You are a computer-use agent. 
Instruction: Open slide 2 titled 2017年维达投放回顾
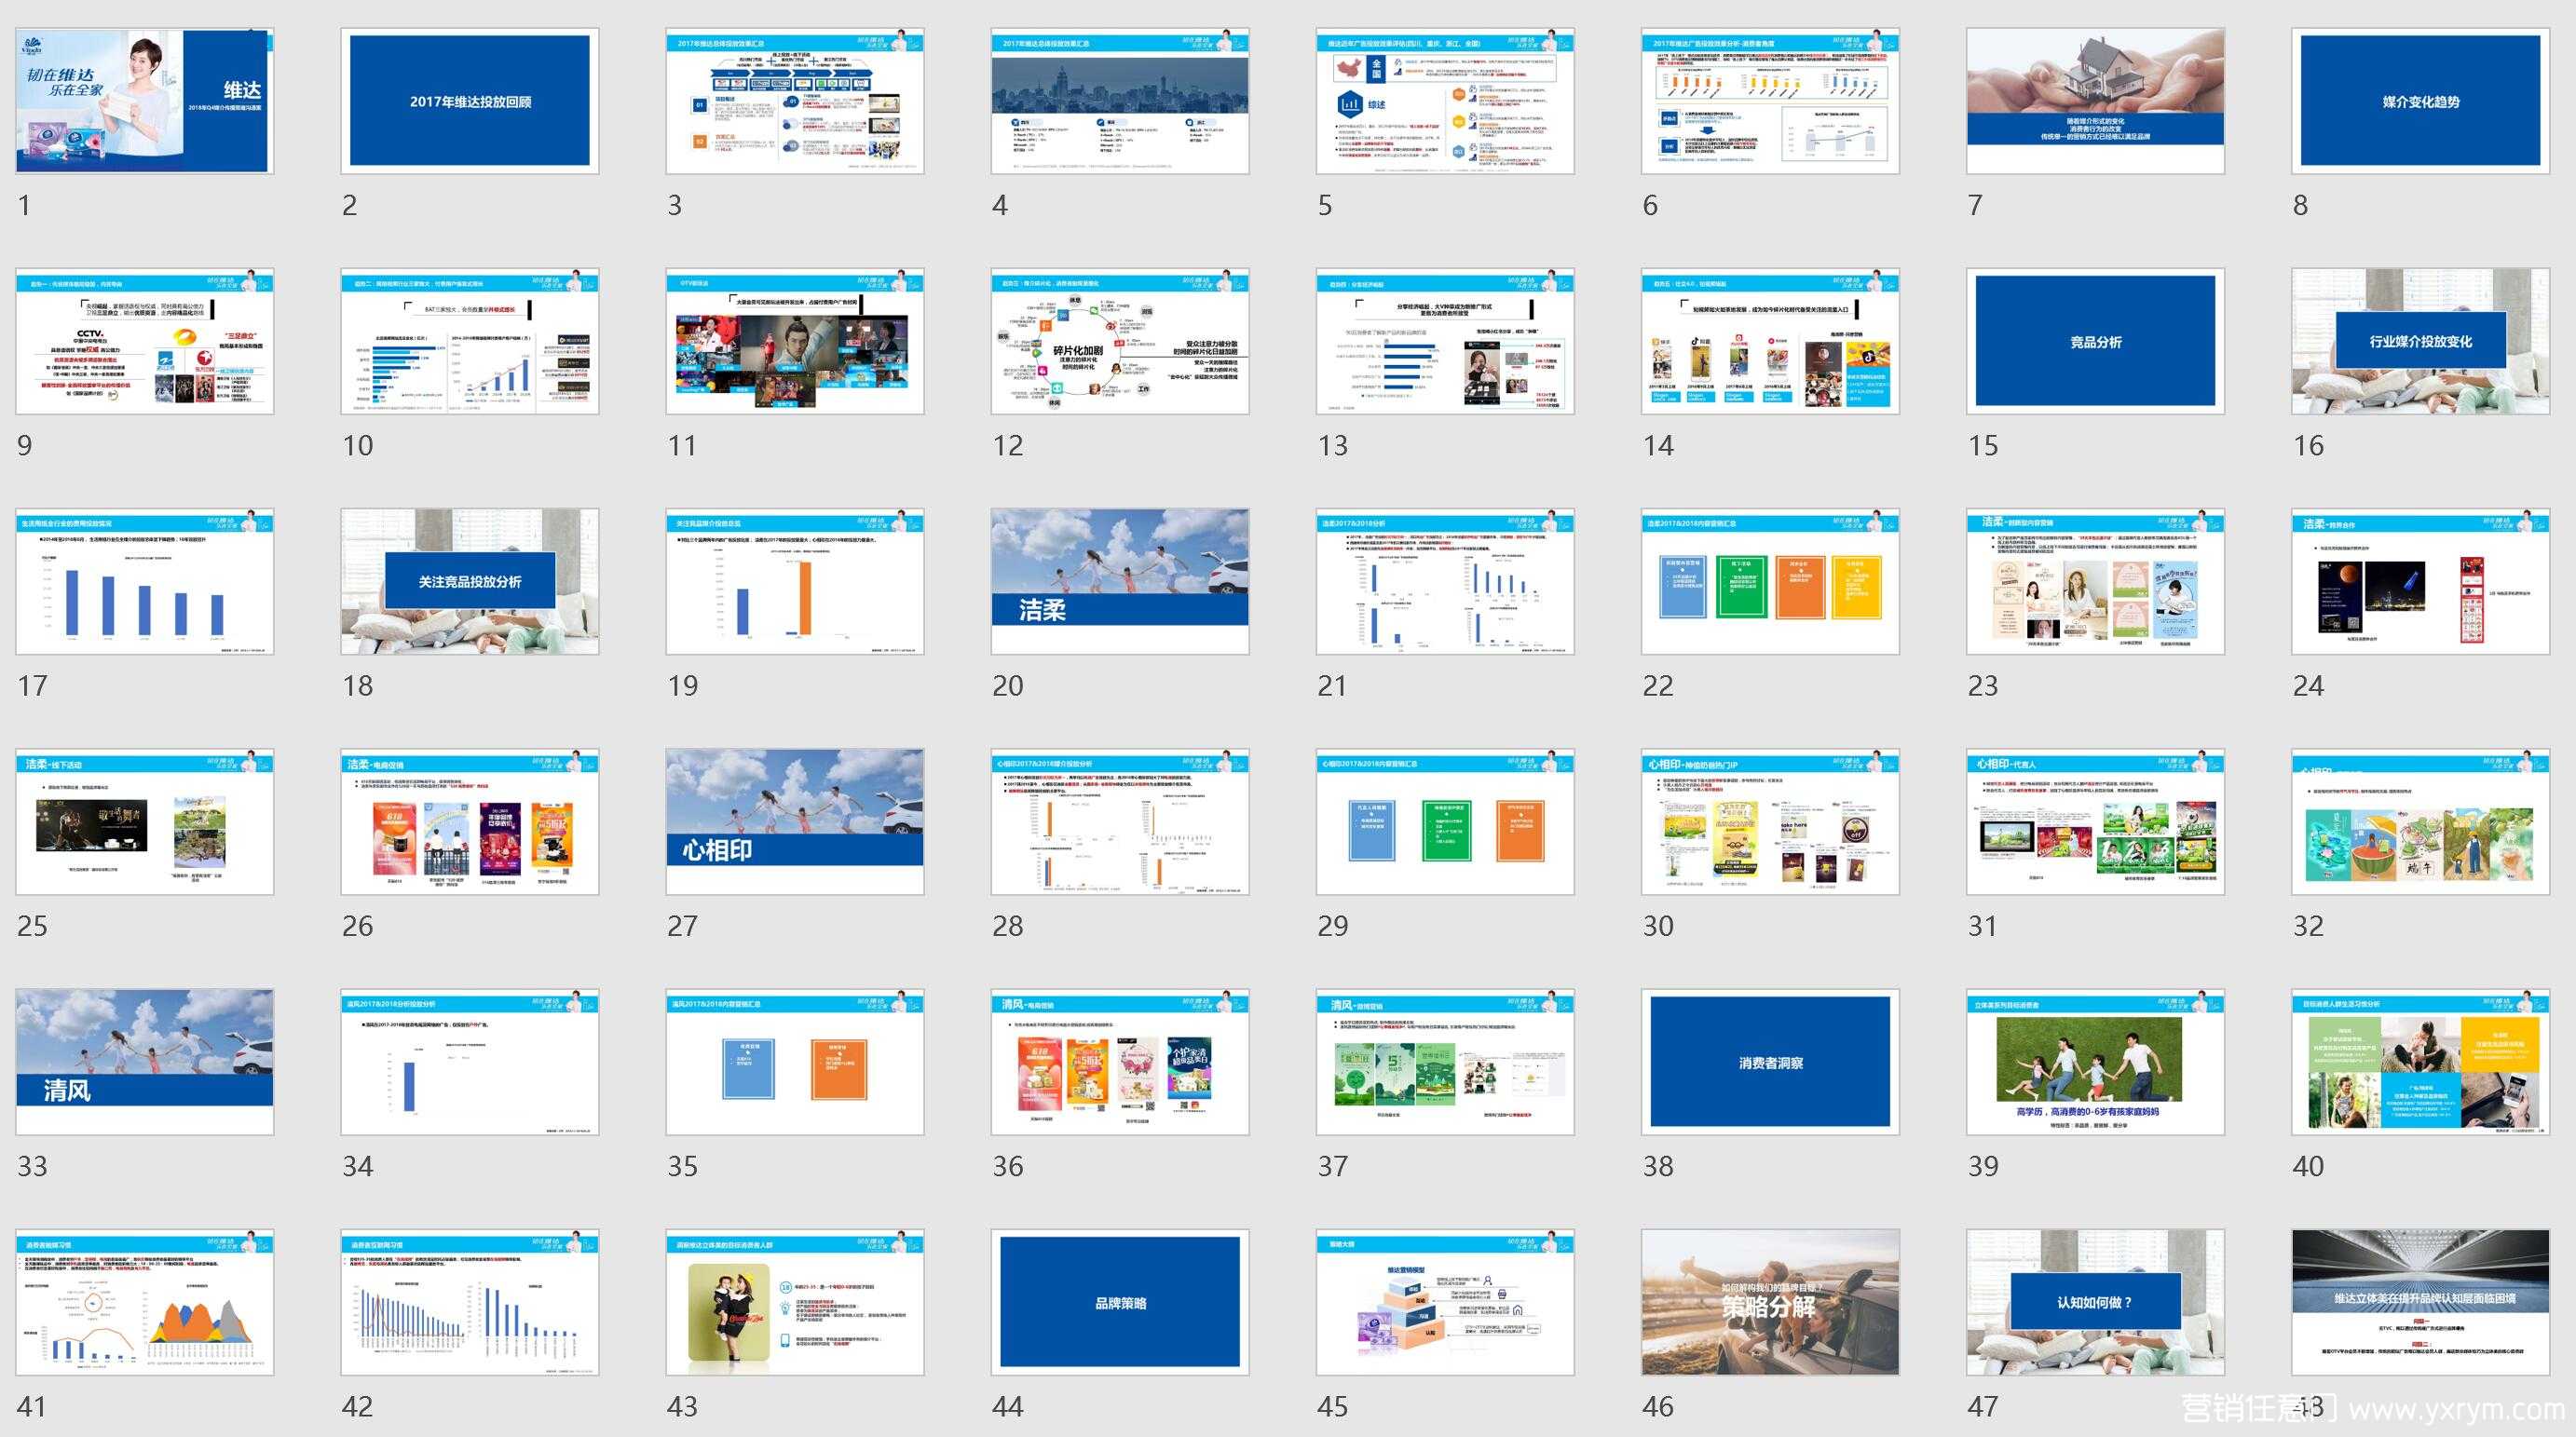[470, 101]
